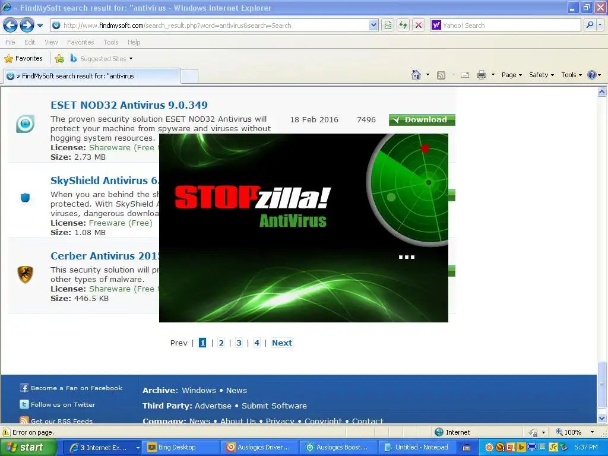The image size is (608, 456).
Task: Open search provider options dropdown
Action: point(600,26)
